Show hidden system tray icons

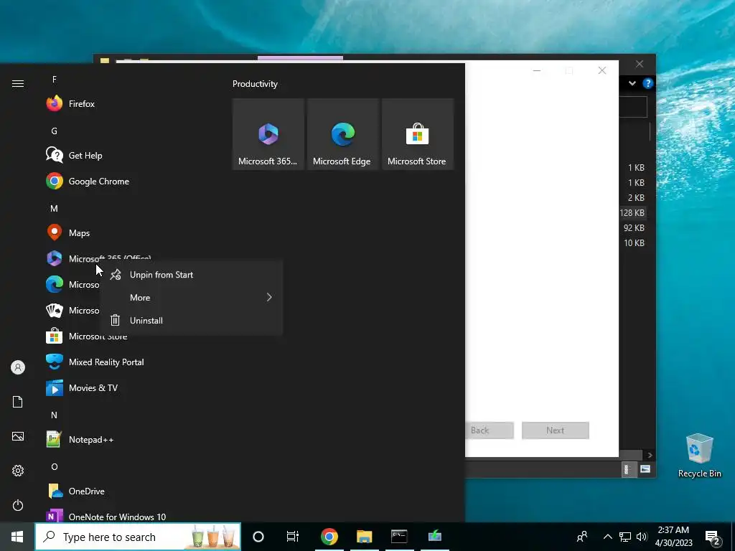pyautogui.click(x=607, y=537)
